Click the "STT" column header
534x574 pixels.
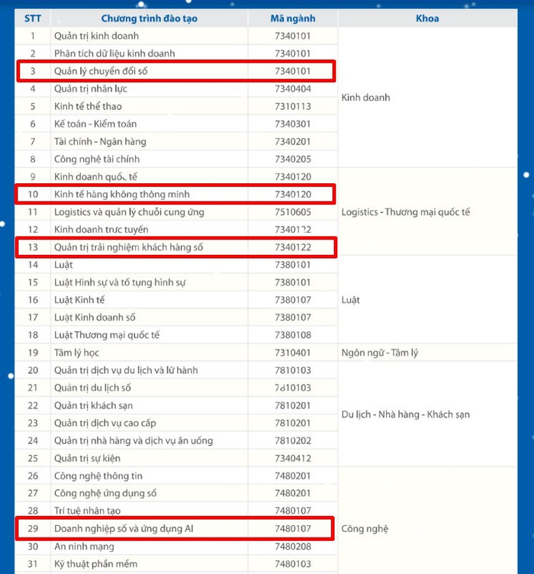33,18
